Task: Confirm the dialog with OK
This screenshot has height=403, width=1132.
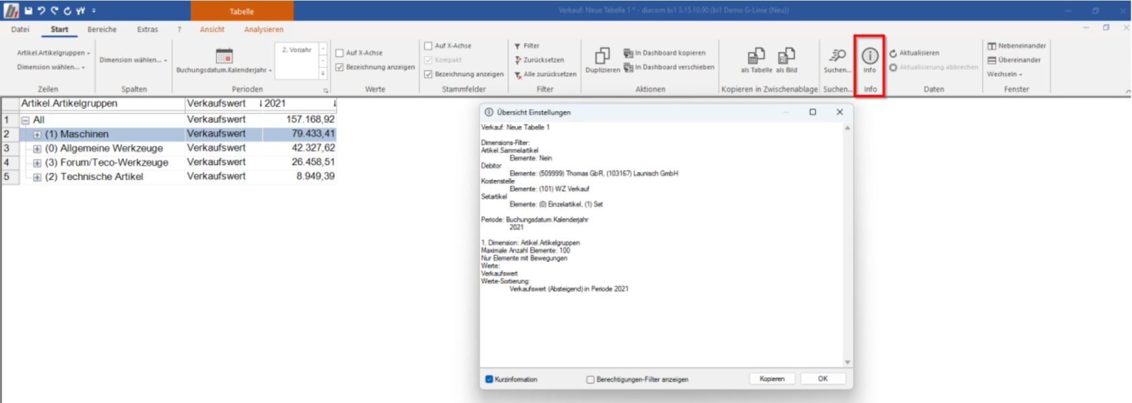Action: coord(823,379)
